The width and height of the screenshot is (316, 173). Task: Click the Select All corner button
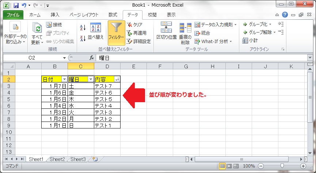pyautogui.click(x=9, y=66)
